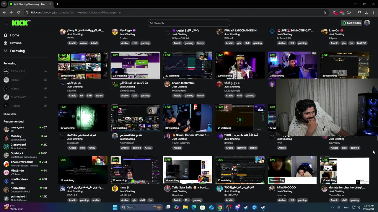Open the hamburger sidebar menu
Image resolution: width=378 pixels, height=212 pixels.
[6, 23]
